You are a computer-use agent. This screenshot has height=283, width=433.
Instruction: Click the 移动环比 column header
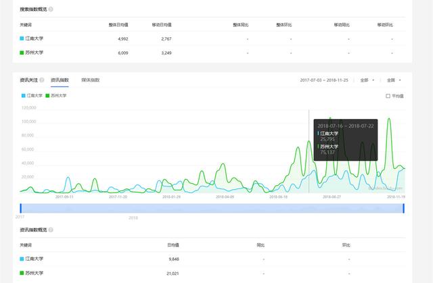click(385, 25)
